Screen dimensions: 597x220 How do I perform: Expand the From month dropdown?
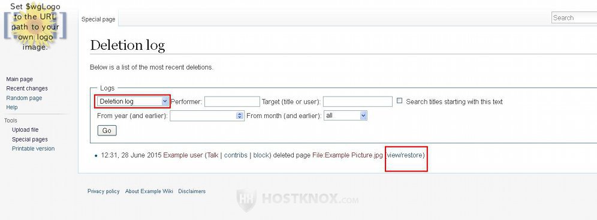point(345,115)
